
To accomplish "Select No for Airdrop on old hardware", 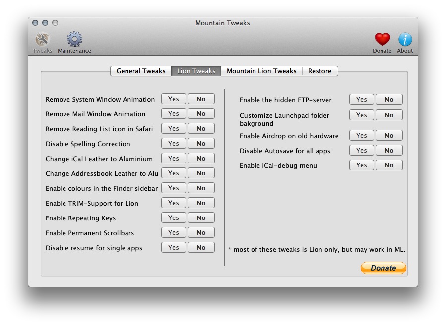I will point(389,135).
